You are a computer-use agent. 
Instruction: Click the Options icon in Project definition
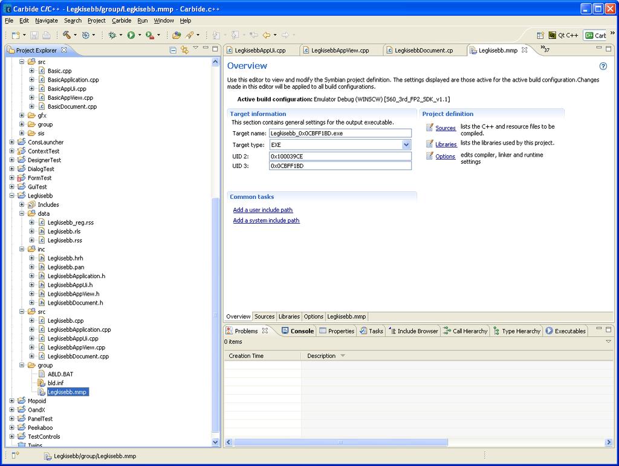coord(430,156)
